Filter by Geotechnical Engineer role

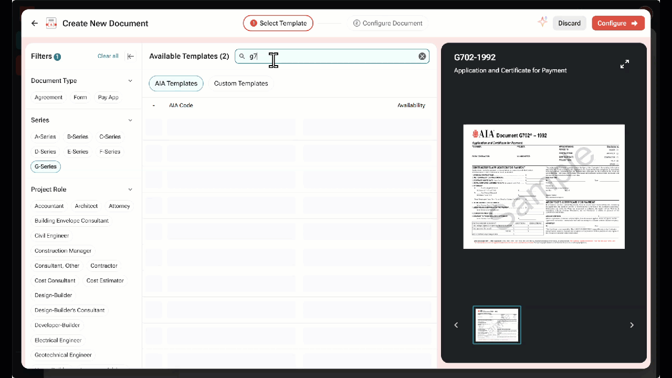click(x=63, y=355)
